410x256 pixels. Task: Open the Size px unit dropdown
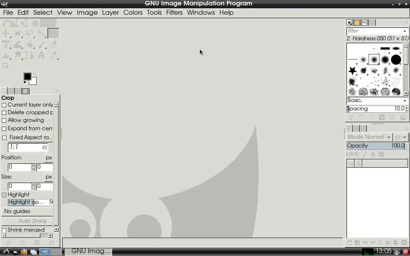[x=49, y=177]
